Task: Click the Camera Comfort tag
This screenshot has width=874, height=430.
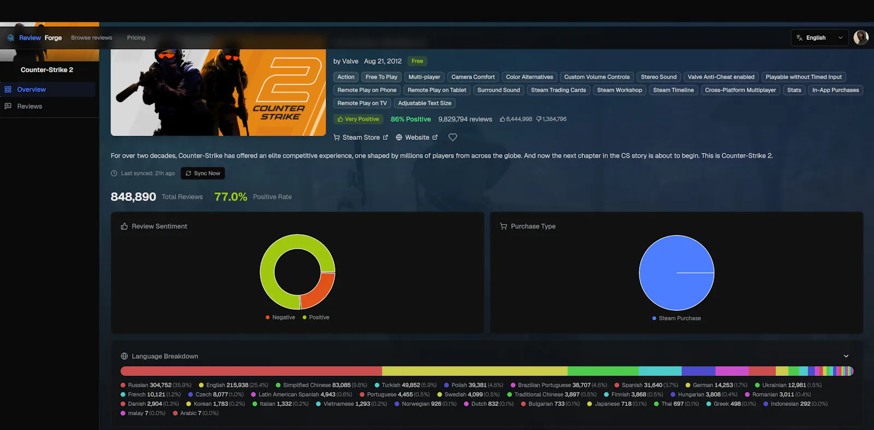Action: [x=473, y=77]
